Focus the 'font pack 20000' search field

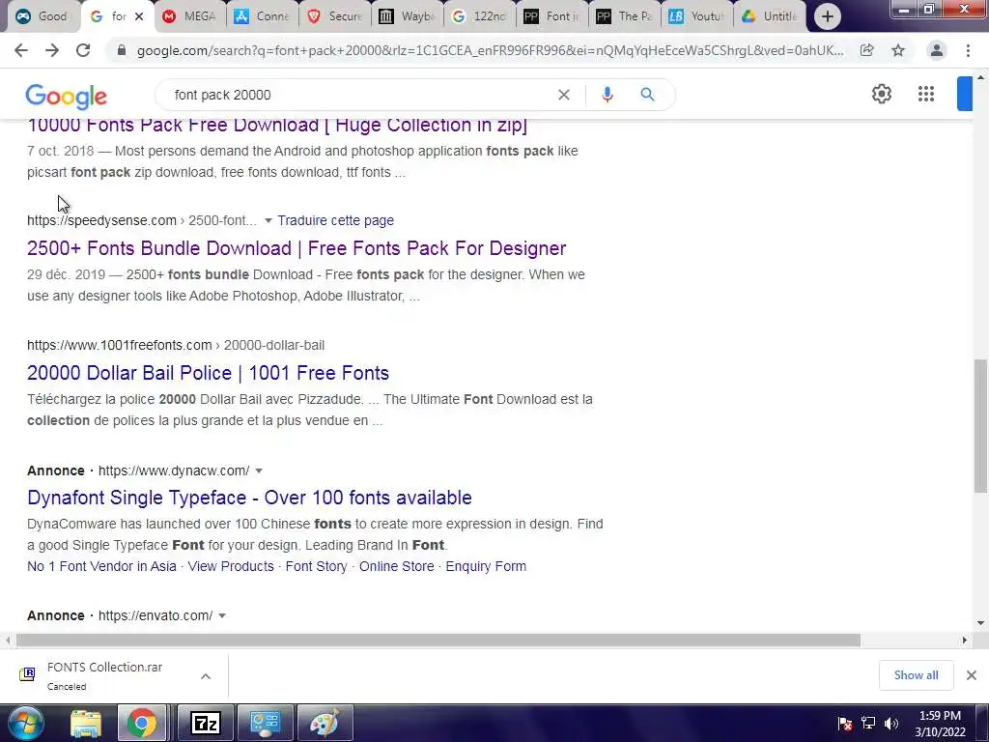[359, 95]
